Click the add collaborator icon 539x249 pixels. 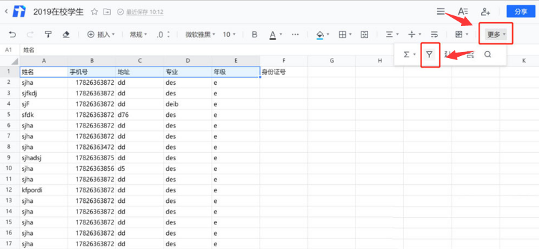point(485,11)
